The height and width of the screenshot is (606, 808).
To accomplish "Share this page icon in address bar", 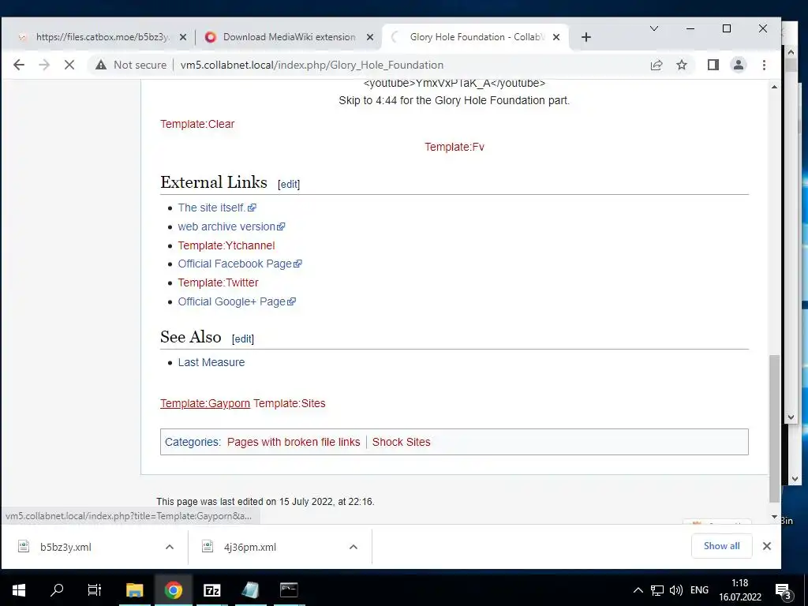I will (x=656, y=65).
